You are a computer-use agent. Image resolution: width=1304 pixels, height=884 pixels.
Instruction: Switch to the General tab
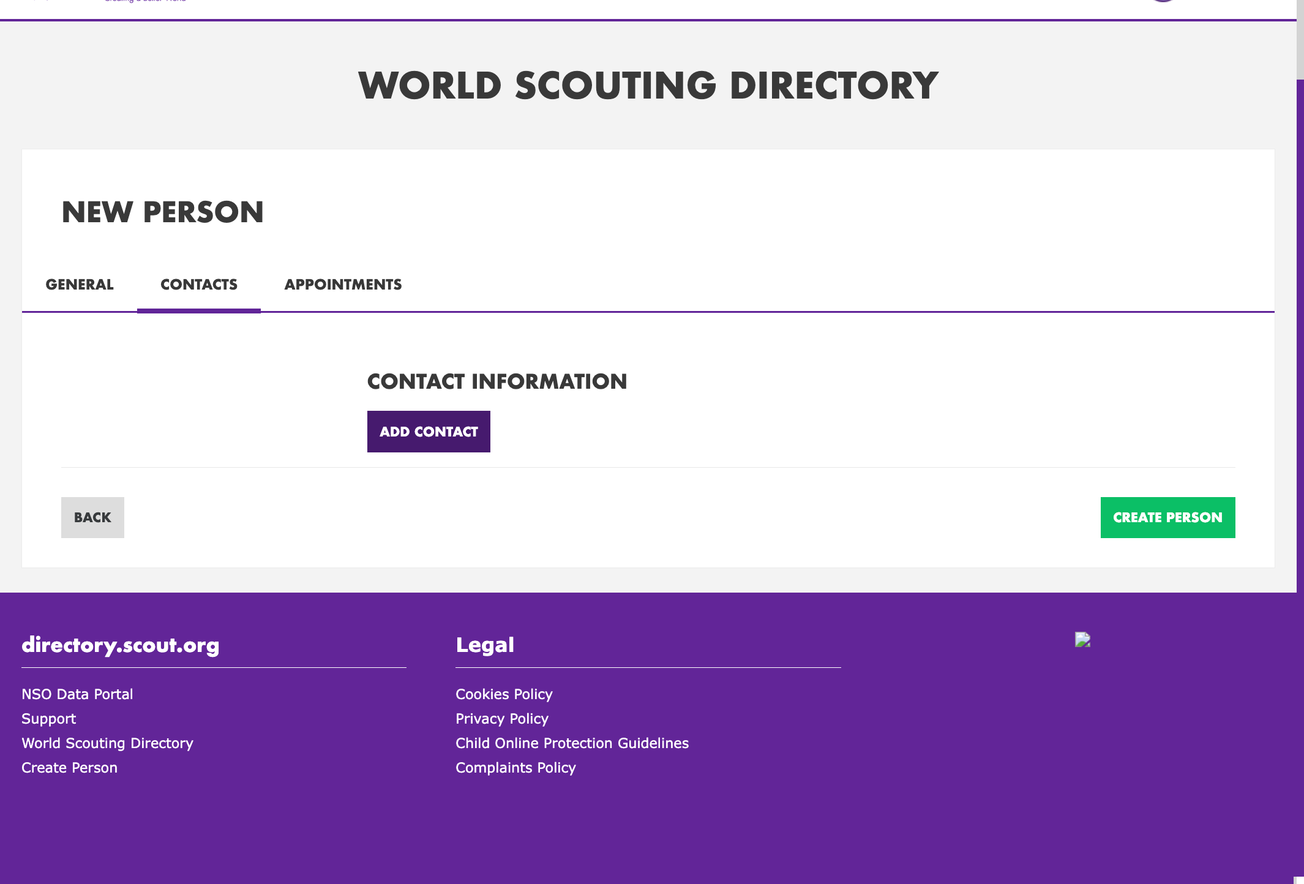point(80,285)
